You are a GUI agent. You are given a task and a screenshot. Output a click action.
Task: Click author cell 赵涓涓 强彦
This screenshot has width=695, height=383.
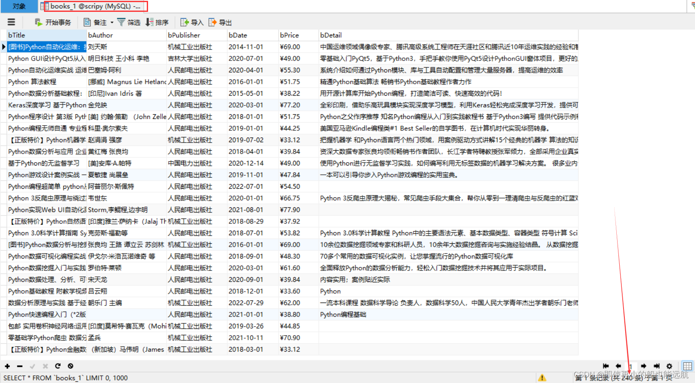(126, 140)
